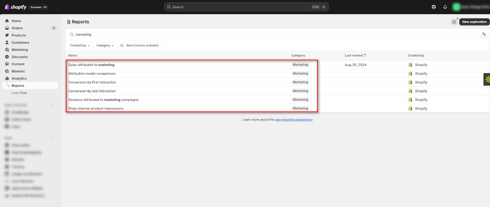Screen dimensions: 490x207
Task: Open the Discounts badge icon
Action: pos(7,57)
